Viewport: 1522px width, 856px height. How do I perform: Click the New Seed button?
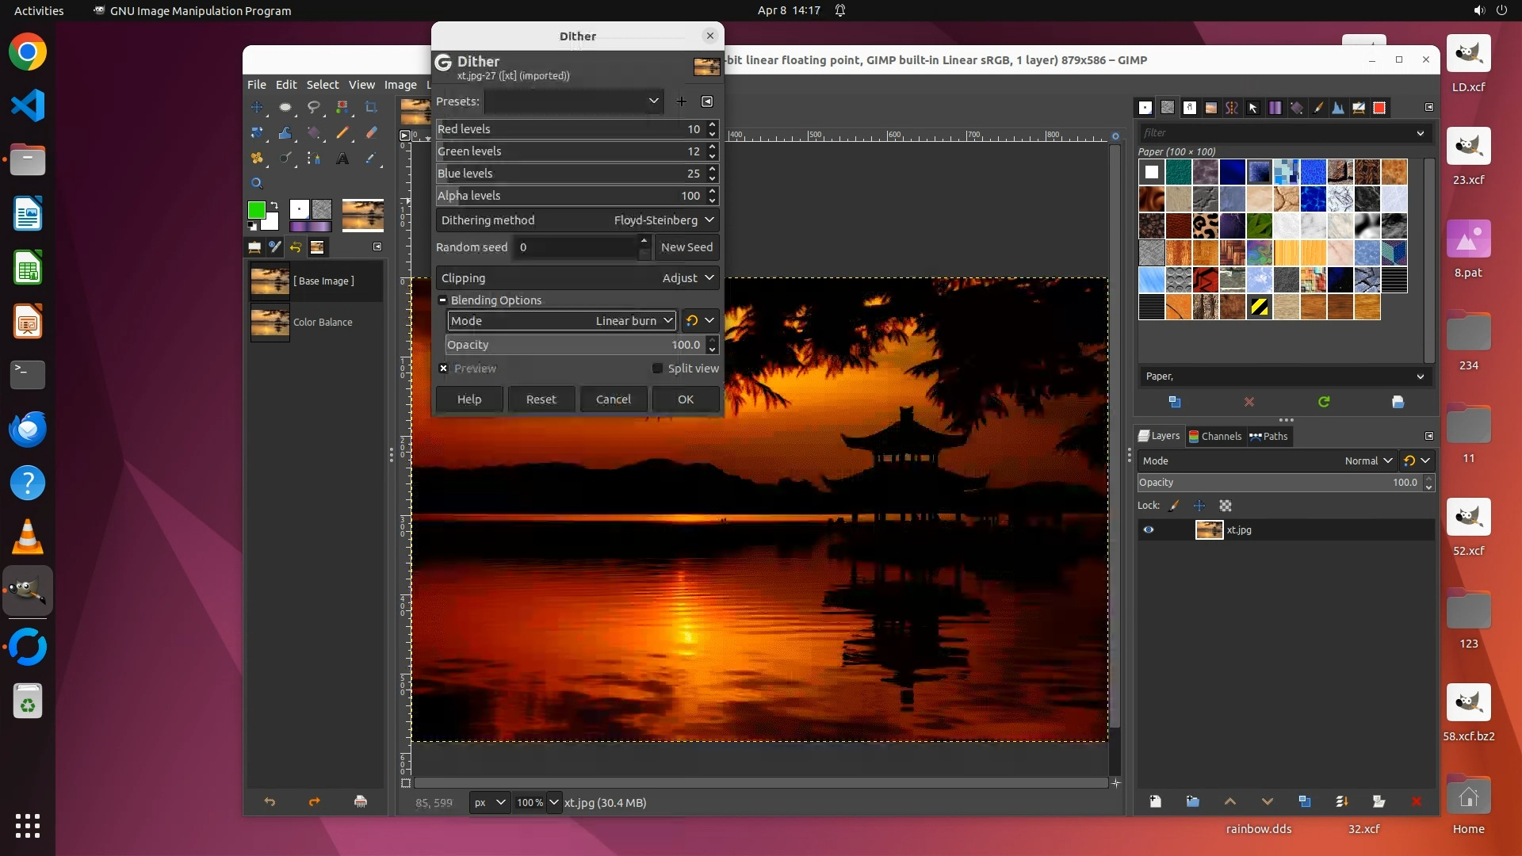point(686,247)
